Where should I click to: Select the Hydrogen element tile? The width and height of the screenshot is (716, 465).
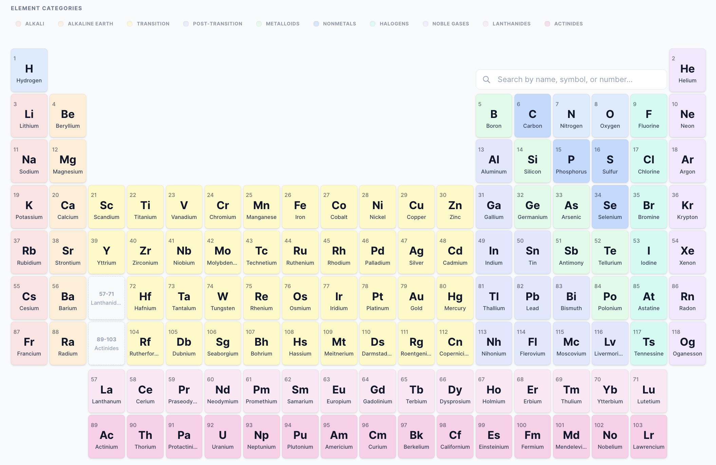[29, 70]
